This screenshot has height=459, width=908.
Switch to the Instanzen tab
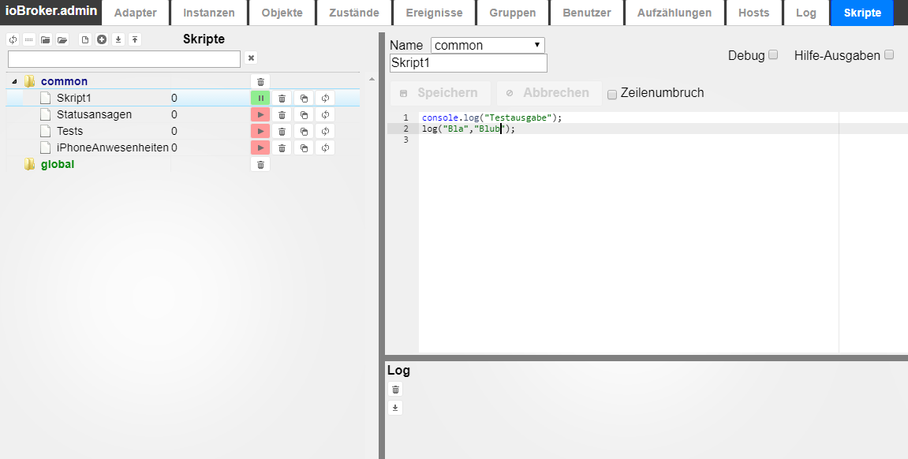(209, 13)
